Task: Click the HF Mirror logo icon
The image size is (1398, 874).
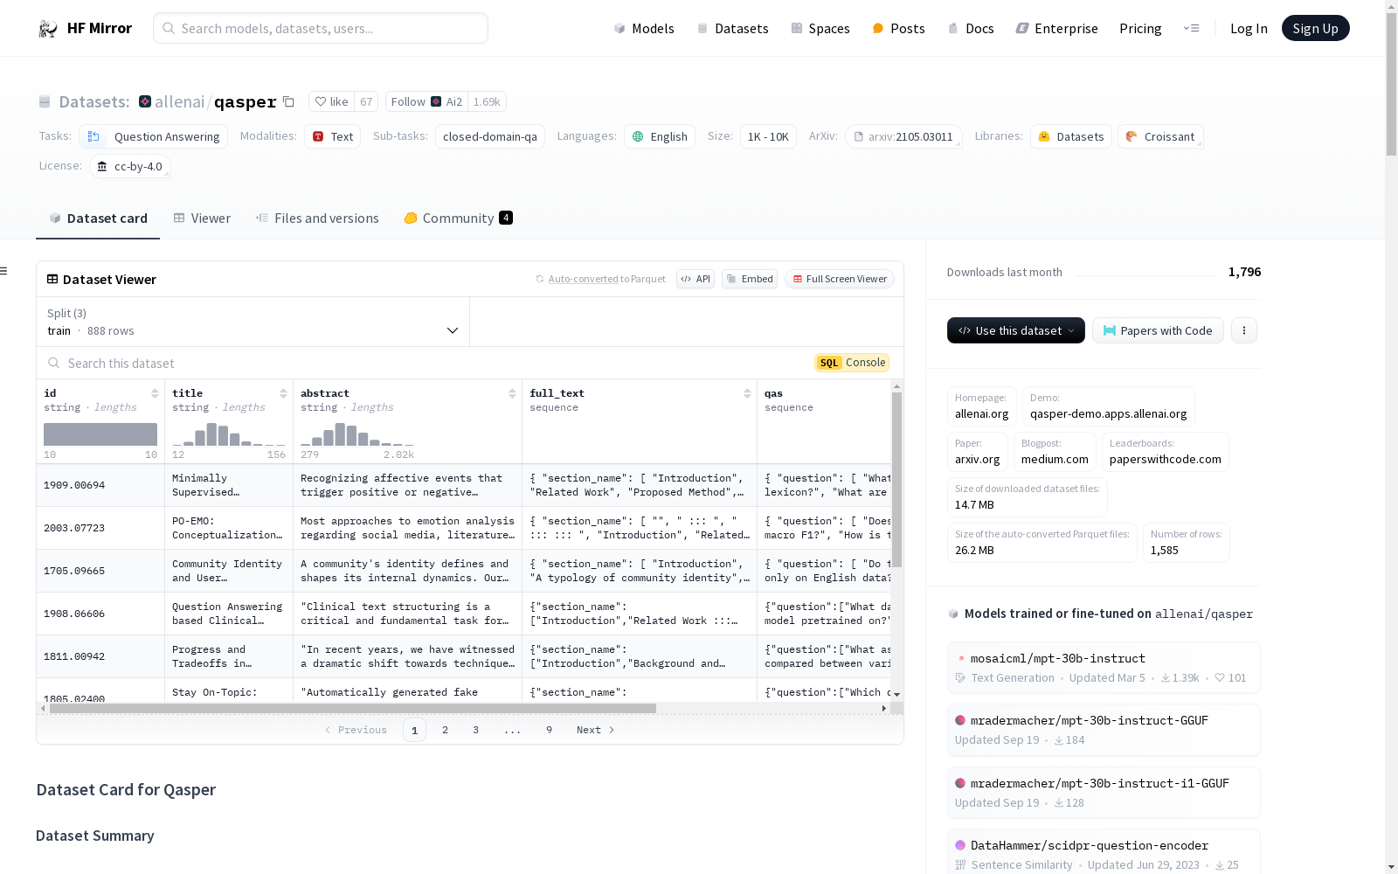Action: coord(47,28)
